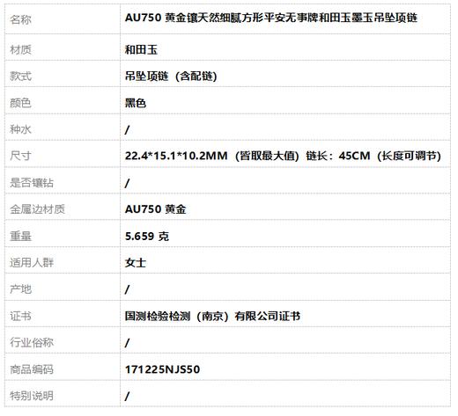Click the 行业俗称 label
Image resolution: width=458 pixels, height=416 pixels.
(x=32, y=342)
